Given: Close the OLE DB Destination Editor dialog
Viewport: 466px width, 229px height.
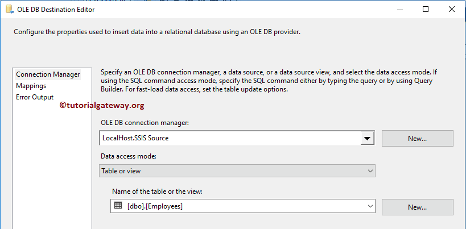Looking at the screenshot, I should coord(452,10).
